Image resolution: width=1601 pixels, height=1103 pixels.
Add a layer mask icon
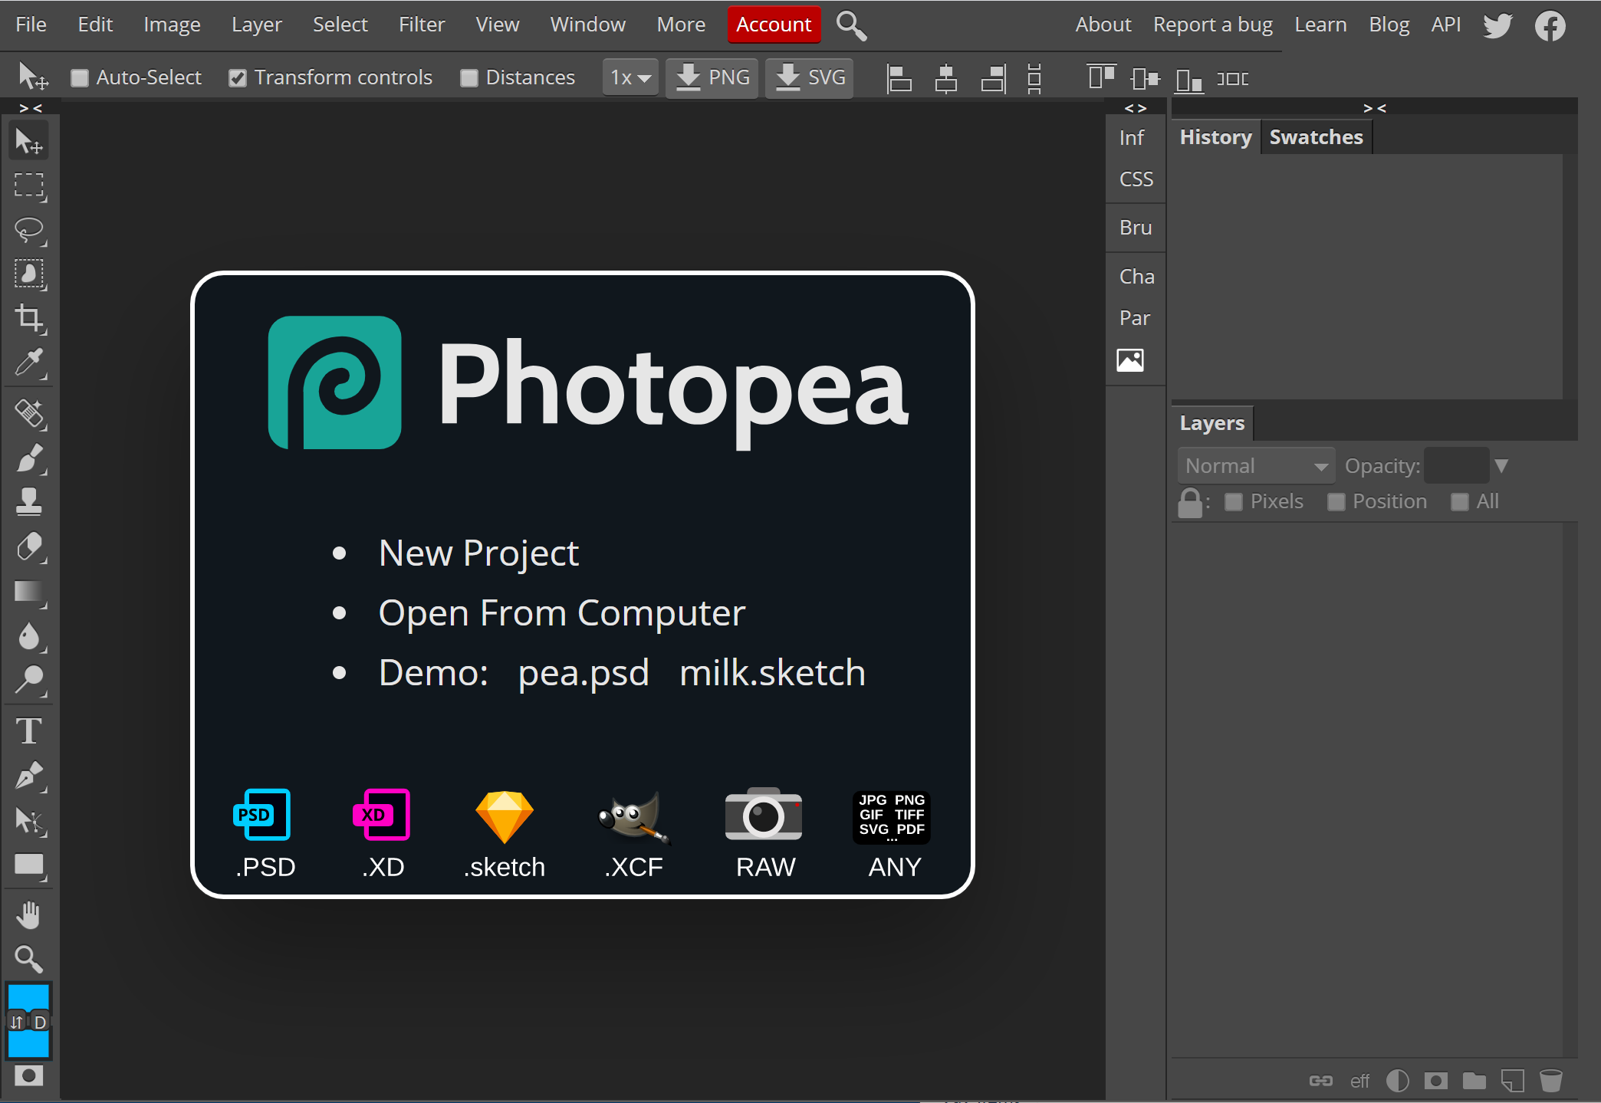click(x=1435, y=1081)
